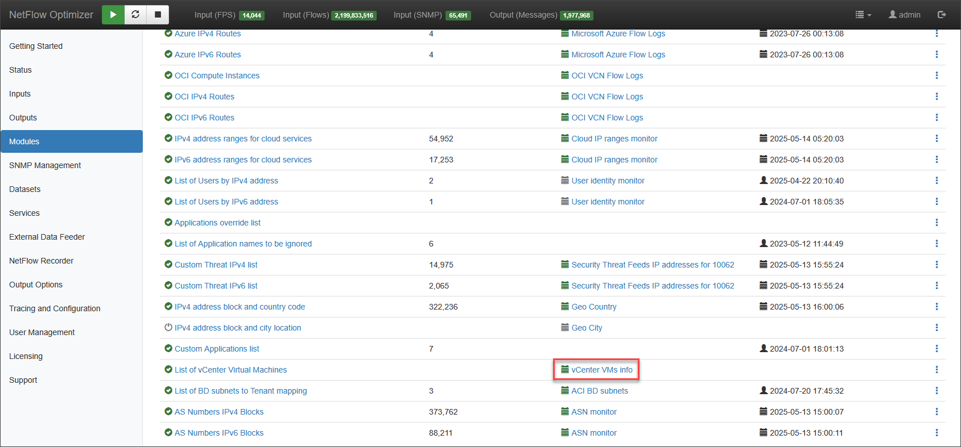
Task: Click the Restart refresh button in header
Action: point(135,15)
